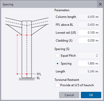Screen dimensions: 104x101
Task: Click the Cancel button
Action: pos(69,95)
